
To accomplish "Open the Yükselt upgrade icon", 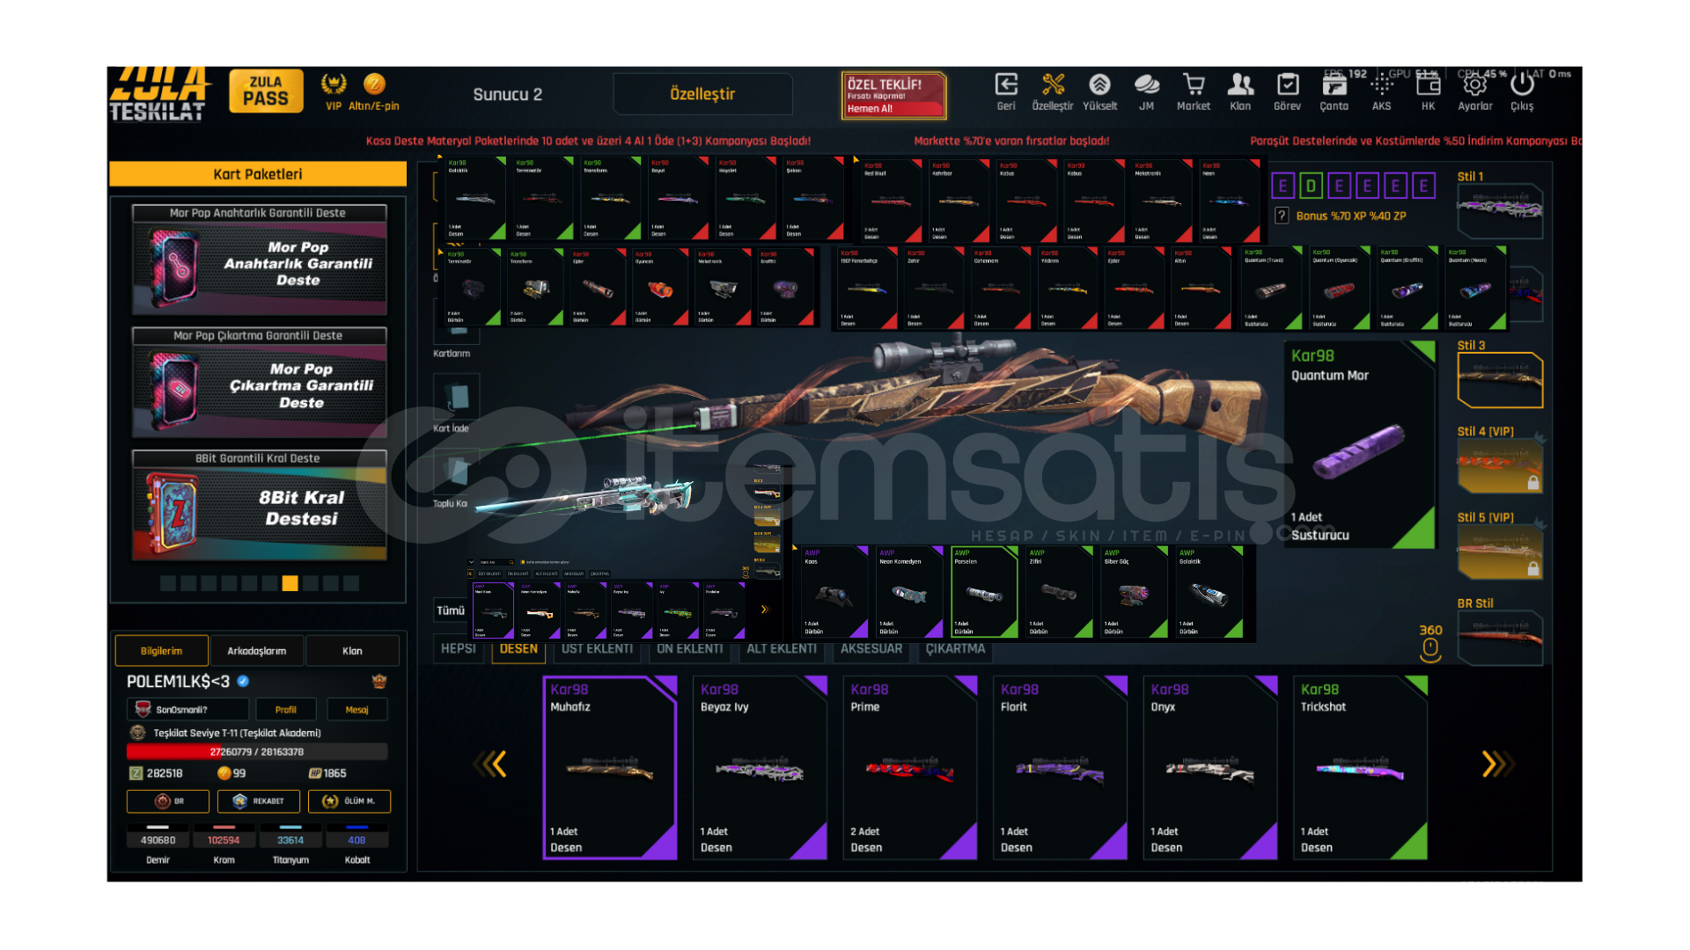I will coord(1099,85).
